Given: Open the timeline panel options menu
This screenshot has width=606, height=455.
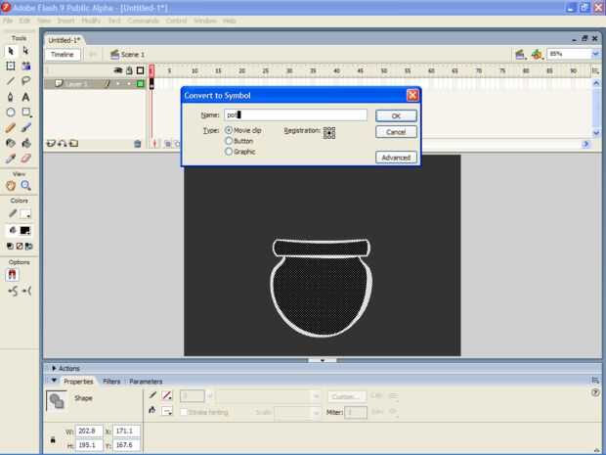Looking at the screenshot, I should click(595, 70).
